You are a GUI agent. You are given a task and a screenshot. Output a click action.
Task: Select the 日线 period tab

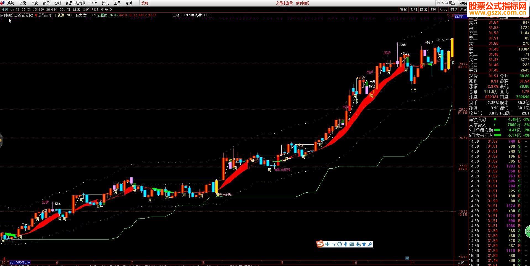coord(76,9)
